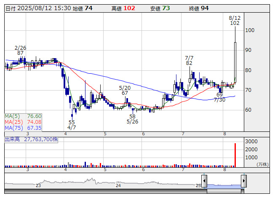Viewport: 275px width, 198px height.
Task: Click the 100 price axis label
Action: tap(250, 30)
